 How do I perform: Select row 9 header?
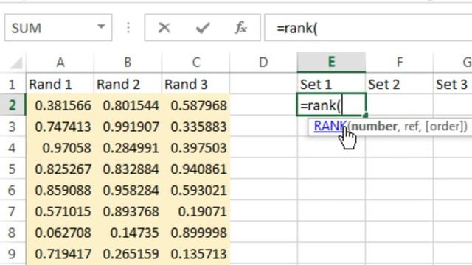tap(13, 254)
